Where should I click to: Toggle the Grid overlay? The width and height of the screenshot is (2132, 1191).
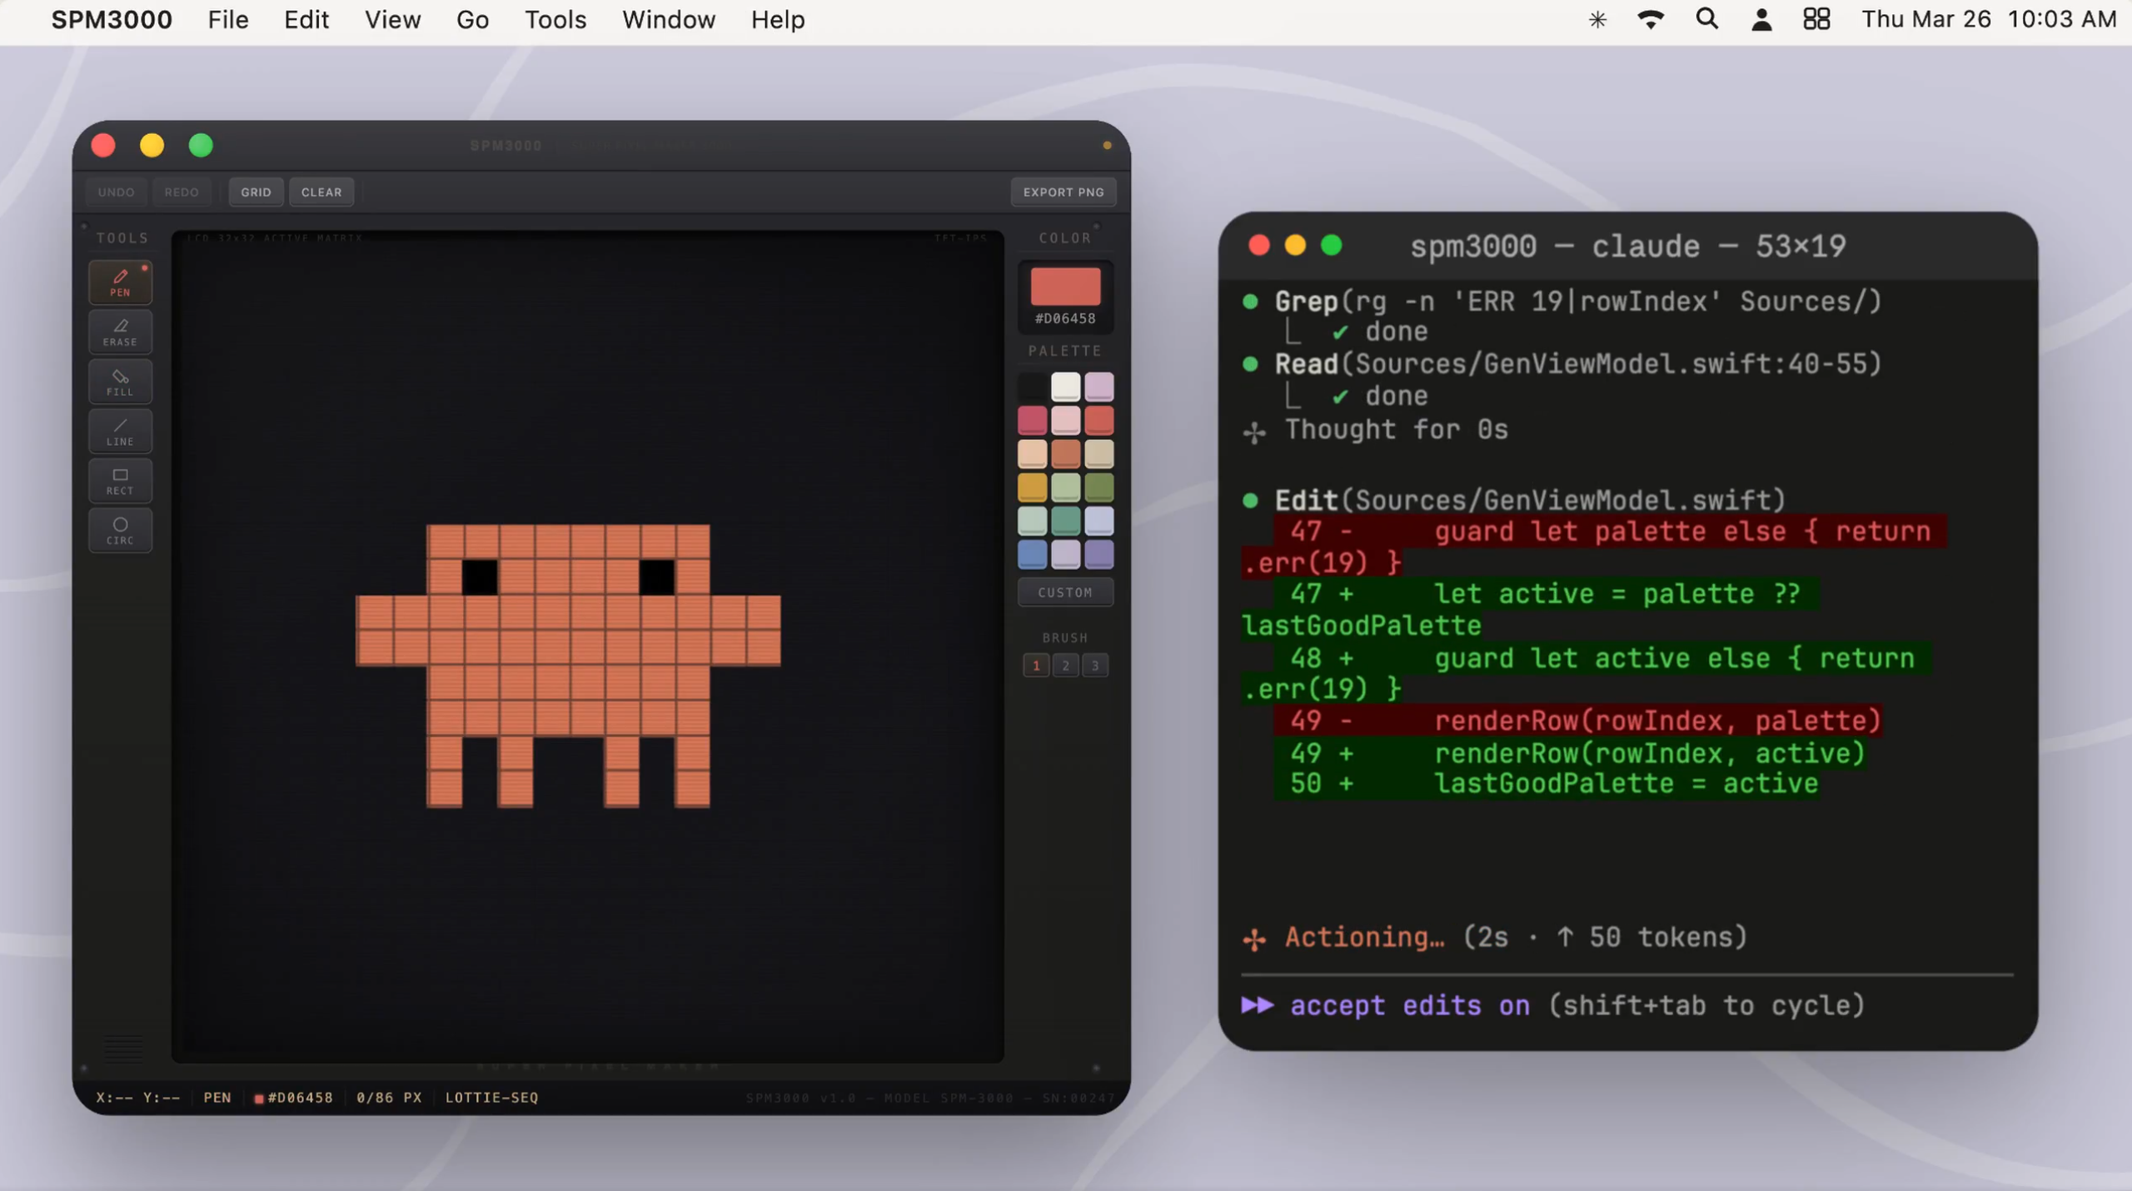(256, 192)
